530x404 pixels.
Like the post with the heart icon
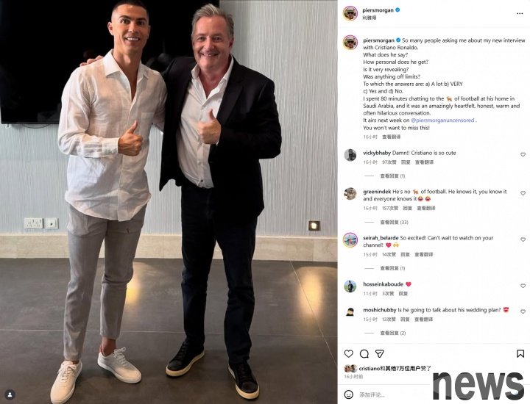tap(348, 353)
